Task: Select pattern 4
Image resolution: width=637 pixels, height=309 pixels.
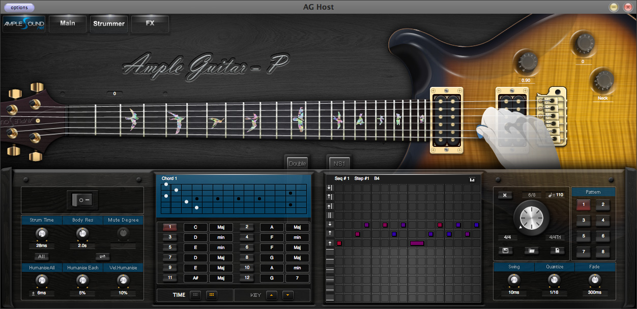Action: [x=603, y=221]
